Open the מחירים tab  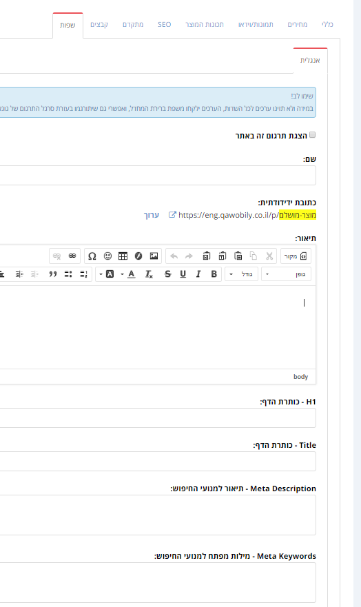click(x=298, y=24)
